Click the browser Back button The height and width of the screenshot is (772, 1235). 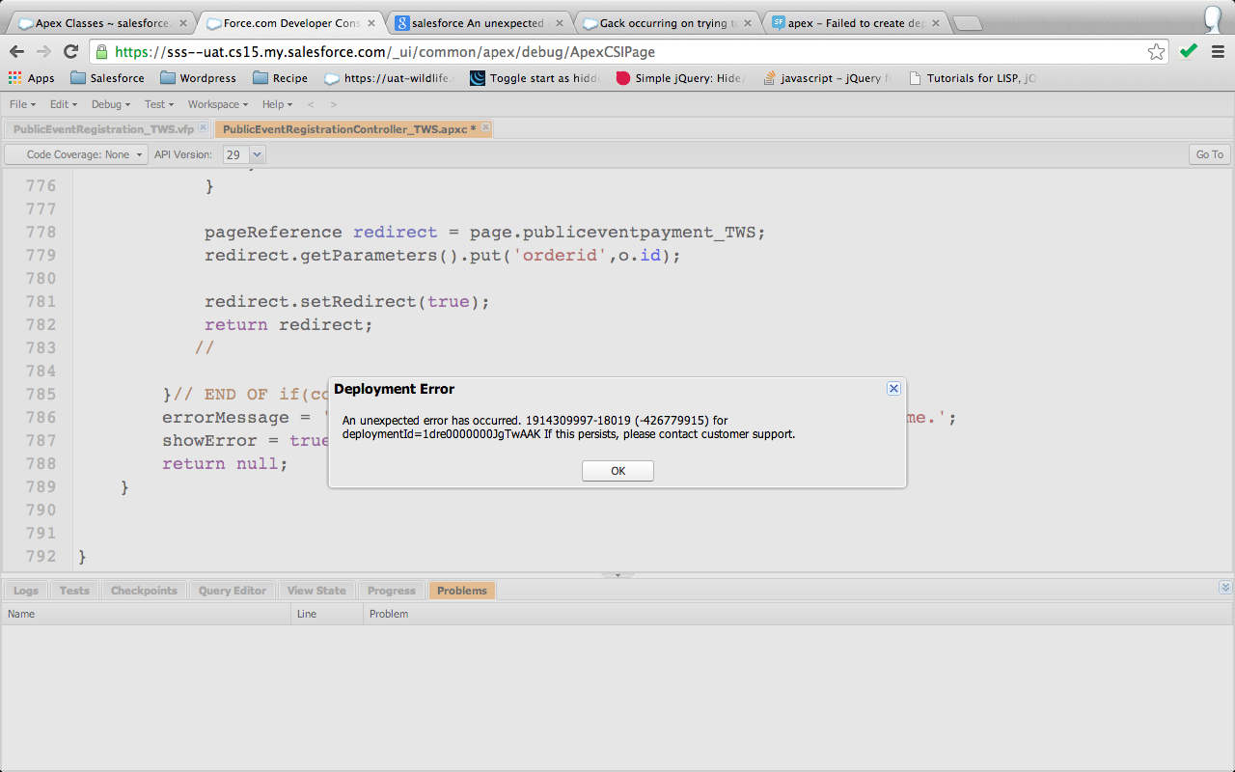[16, 52]
